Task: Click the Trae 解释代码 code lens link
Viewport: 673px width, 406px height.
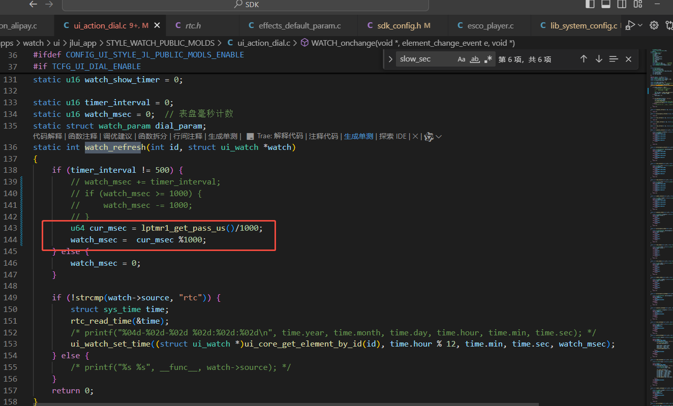Action: [x=280, y=136]
